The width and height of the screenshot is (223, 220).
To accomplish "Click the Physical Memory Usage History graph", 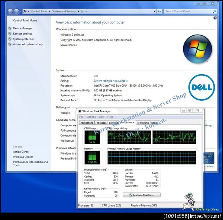I will tap(152, 158).
